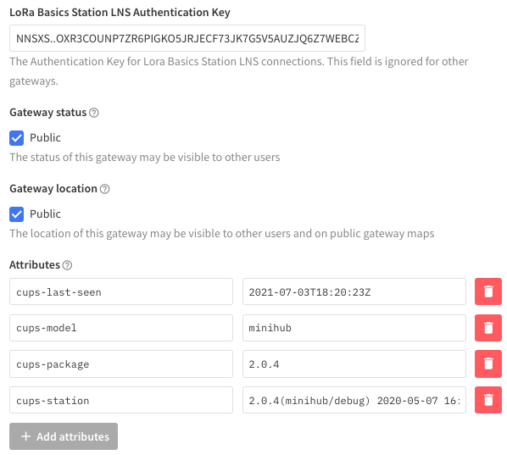Edit the cups-package key field
This screenshot has width=507, height=455.
(121, 363)
